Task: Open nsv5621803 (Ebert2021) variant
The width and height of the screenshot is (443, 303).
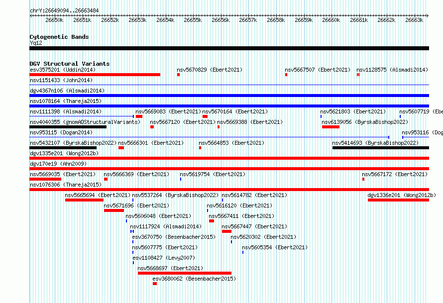Action: (353, 111)
